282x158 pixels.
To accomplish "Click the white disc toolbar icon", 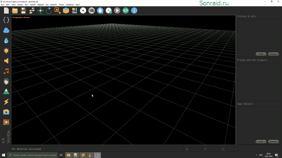I will click(83, 11).
